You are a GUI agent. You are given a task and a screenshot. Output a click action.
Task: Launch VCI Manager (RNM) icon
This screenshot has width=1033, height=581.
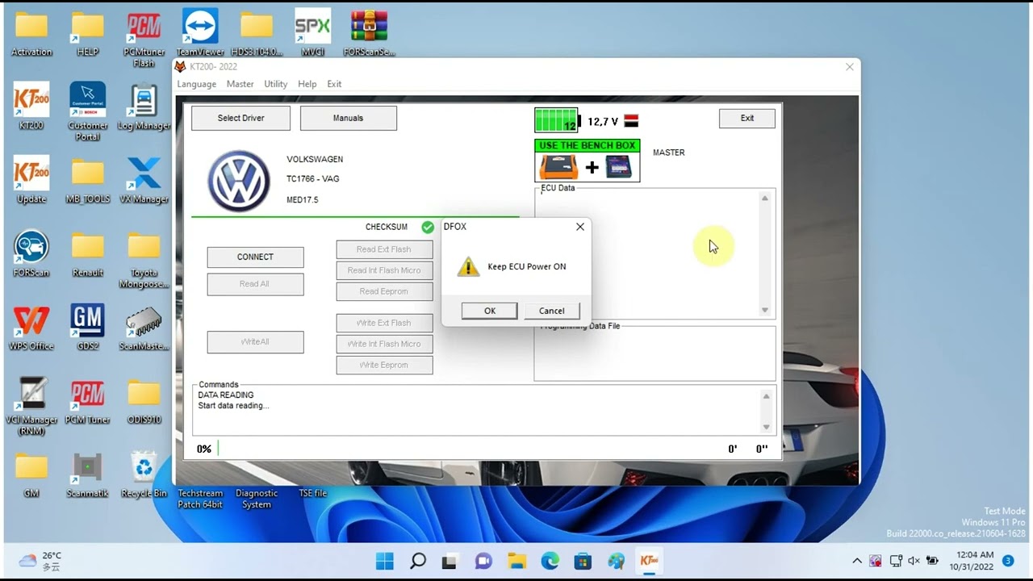31,406
